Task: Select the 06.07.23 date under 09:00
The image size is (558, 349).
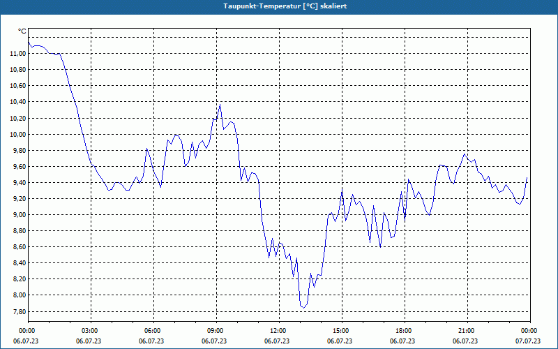Action: point(214,341)
